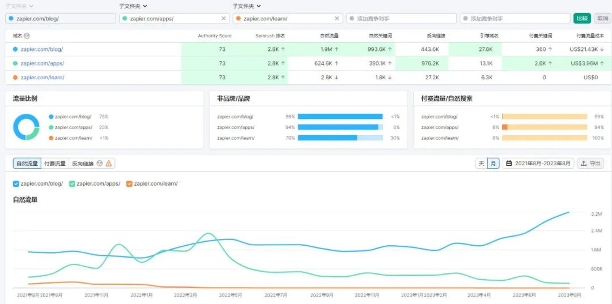Open the 2021年8月-2023年8月 date range picker

tap(538, 163)
